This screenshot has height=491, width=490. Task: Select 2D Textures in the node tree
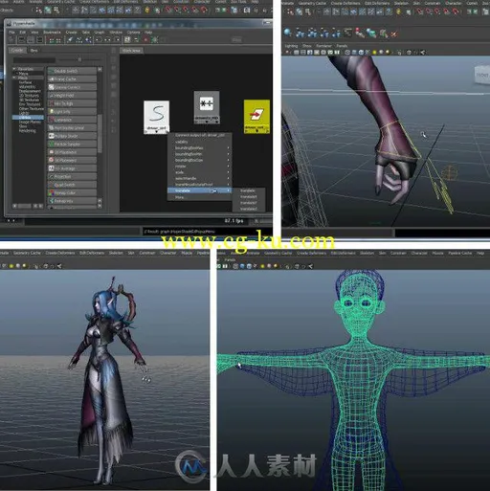[x=29, y=96]
